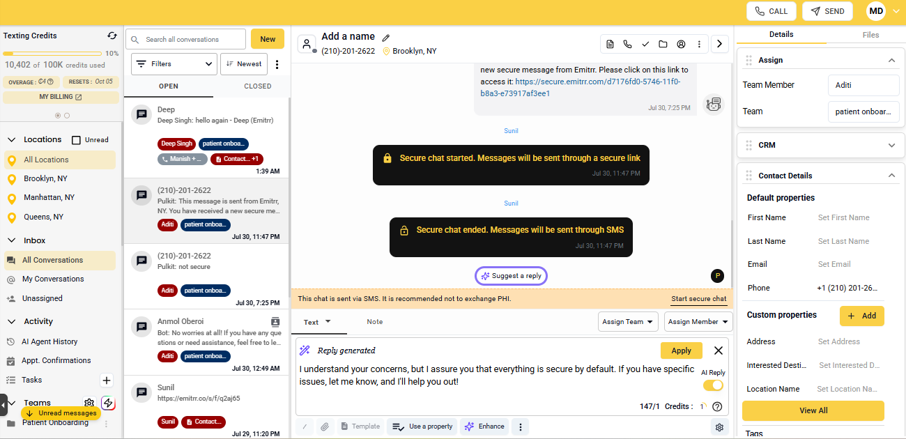Click the search all conversations field
Viewport: 906px width, 439px height.
186,40
